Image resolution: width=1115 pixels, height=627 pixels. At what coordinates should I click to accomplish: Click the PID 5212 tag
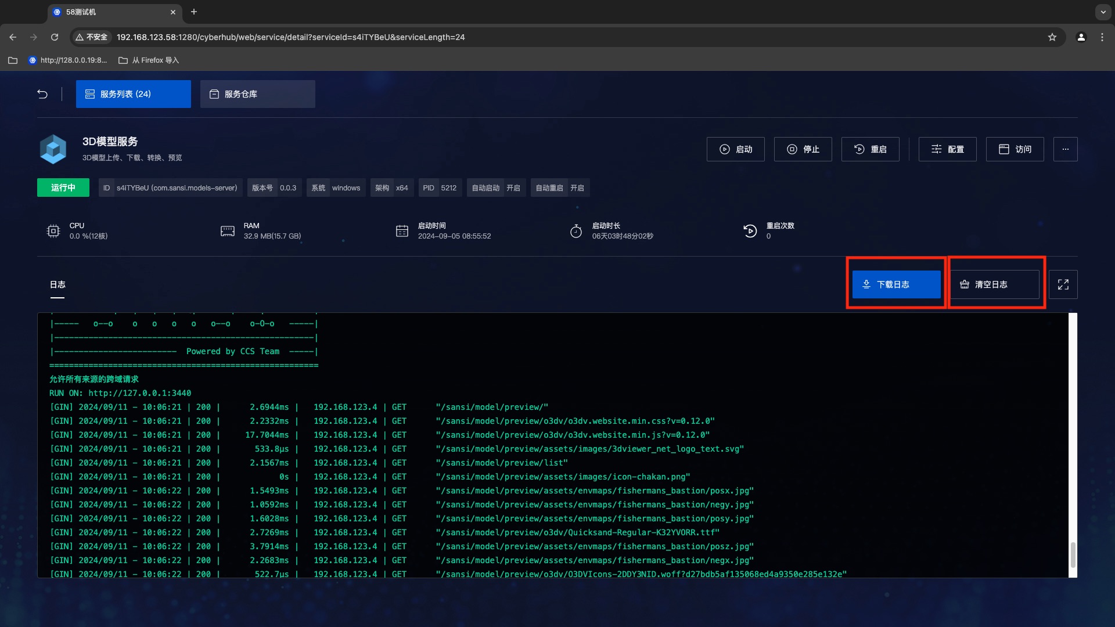[440, 188]
